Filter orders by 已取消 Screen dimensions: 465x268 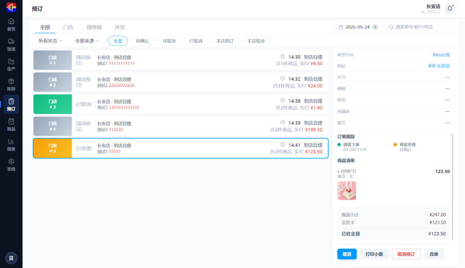[x=196, y=41]
